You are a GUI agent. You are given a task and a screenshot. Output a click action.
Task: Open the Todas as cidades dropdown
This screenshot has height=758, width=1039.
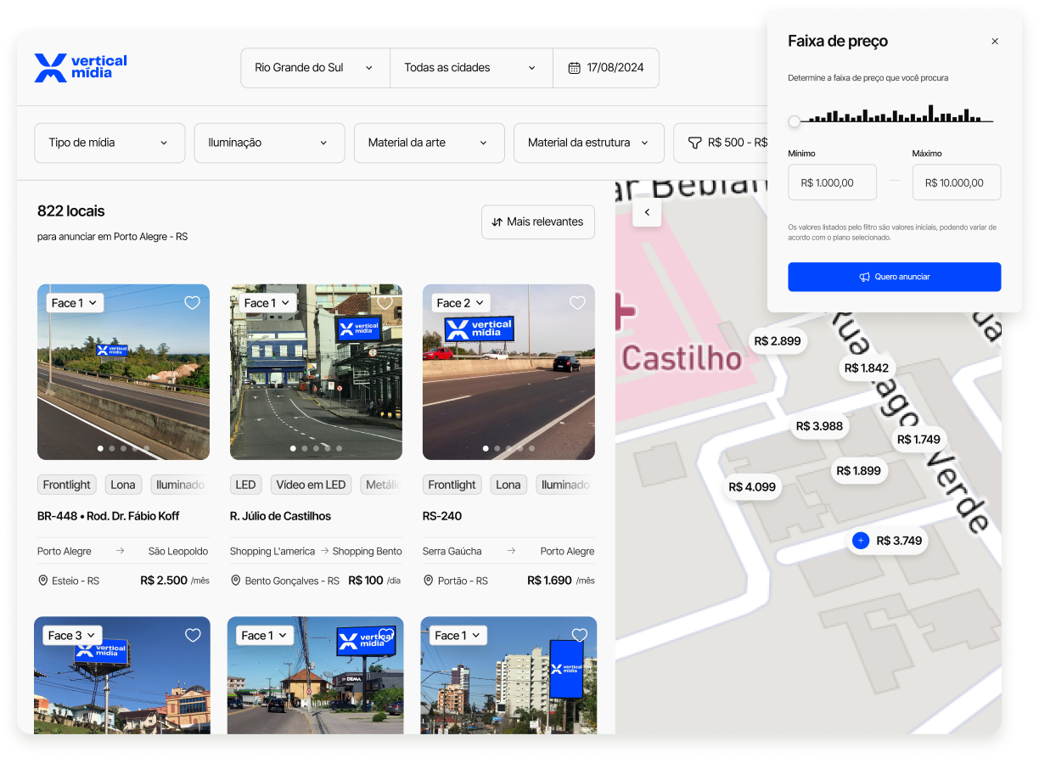coord(470,68)
